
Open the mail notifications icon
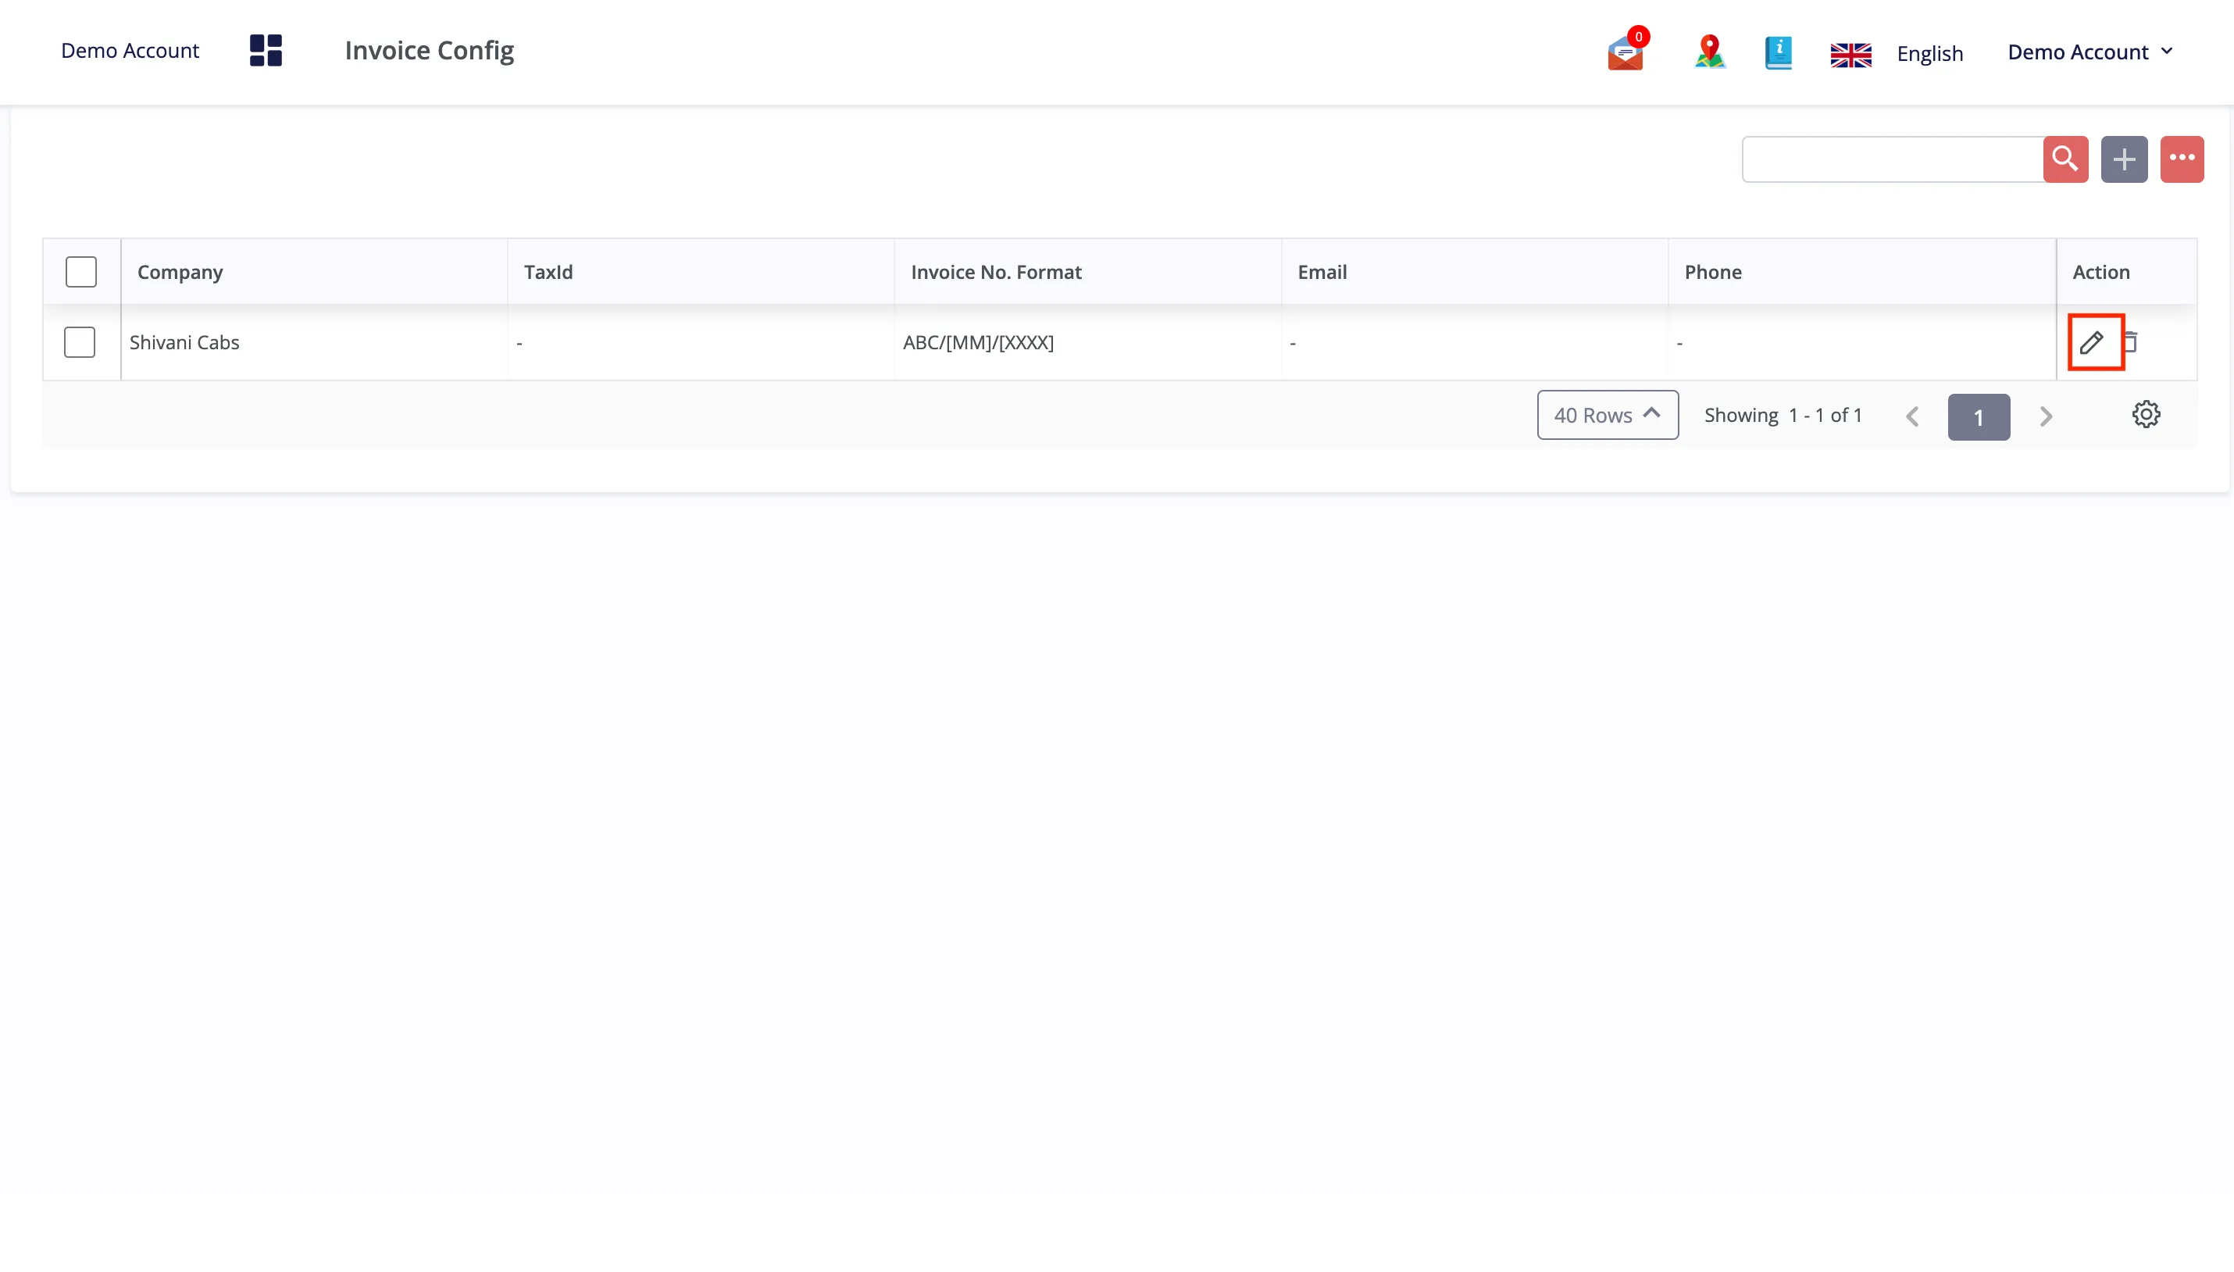(x=1627, y=51)
